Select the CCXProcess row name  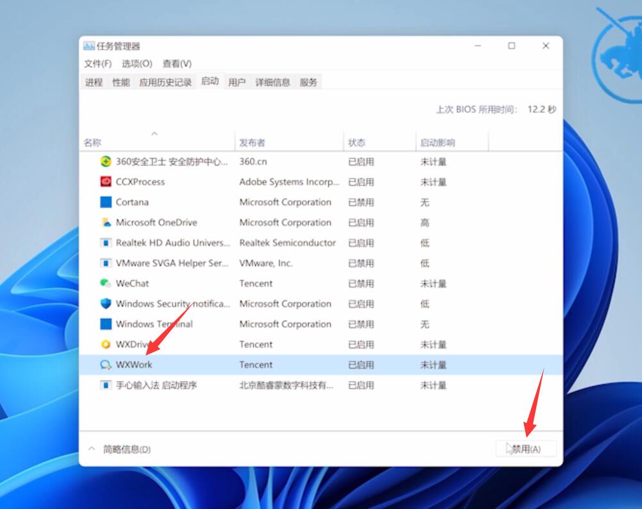pyautogui.click(x=140, y=182)
